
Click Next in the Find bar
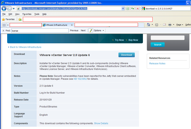coord(83,31)
